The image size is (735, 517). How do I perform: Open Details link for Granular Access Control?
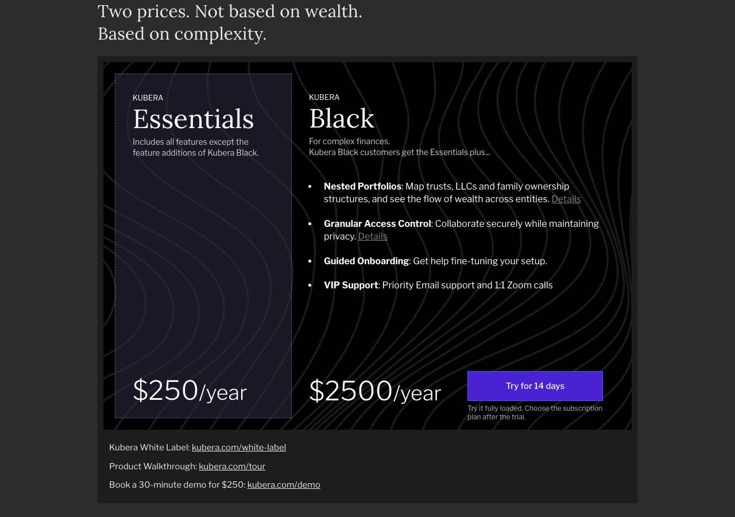(373, 237)
